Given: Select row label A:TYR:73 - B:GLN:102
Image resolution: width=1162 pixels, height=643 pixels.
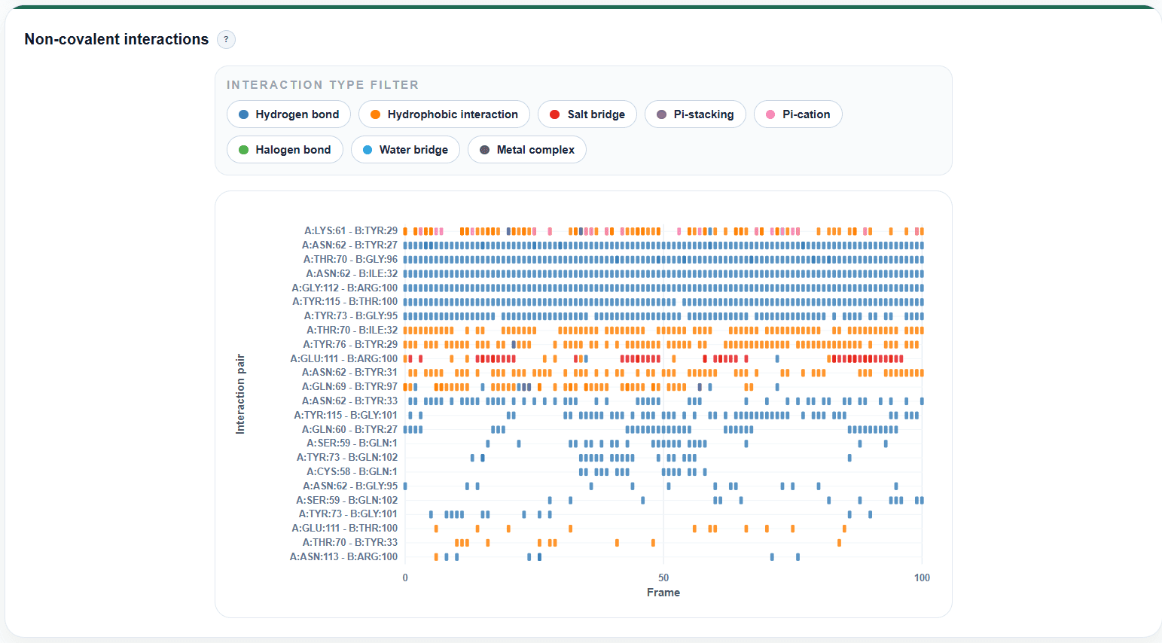Looking at the screenshot, I should tap(347, 458).
